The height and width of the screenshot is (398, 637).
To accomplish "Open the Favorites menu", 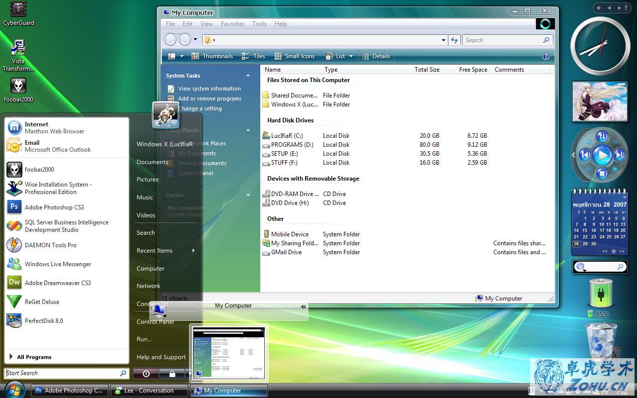I will click(x=232, y=24).
